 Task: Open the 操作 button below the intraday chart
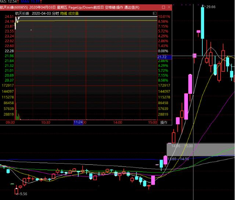(164, 122)
